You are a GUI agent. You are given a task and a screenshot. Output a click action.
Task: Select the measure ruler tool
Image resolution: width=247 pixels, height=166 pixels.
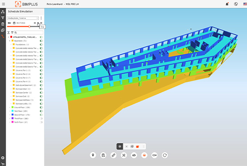tap(113, 155)
